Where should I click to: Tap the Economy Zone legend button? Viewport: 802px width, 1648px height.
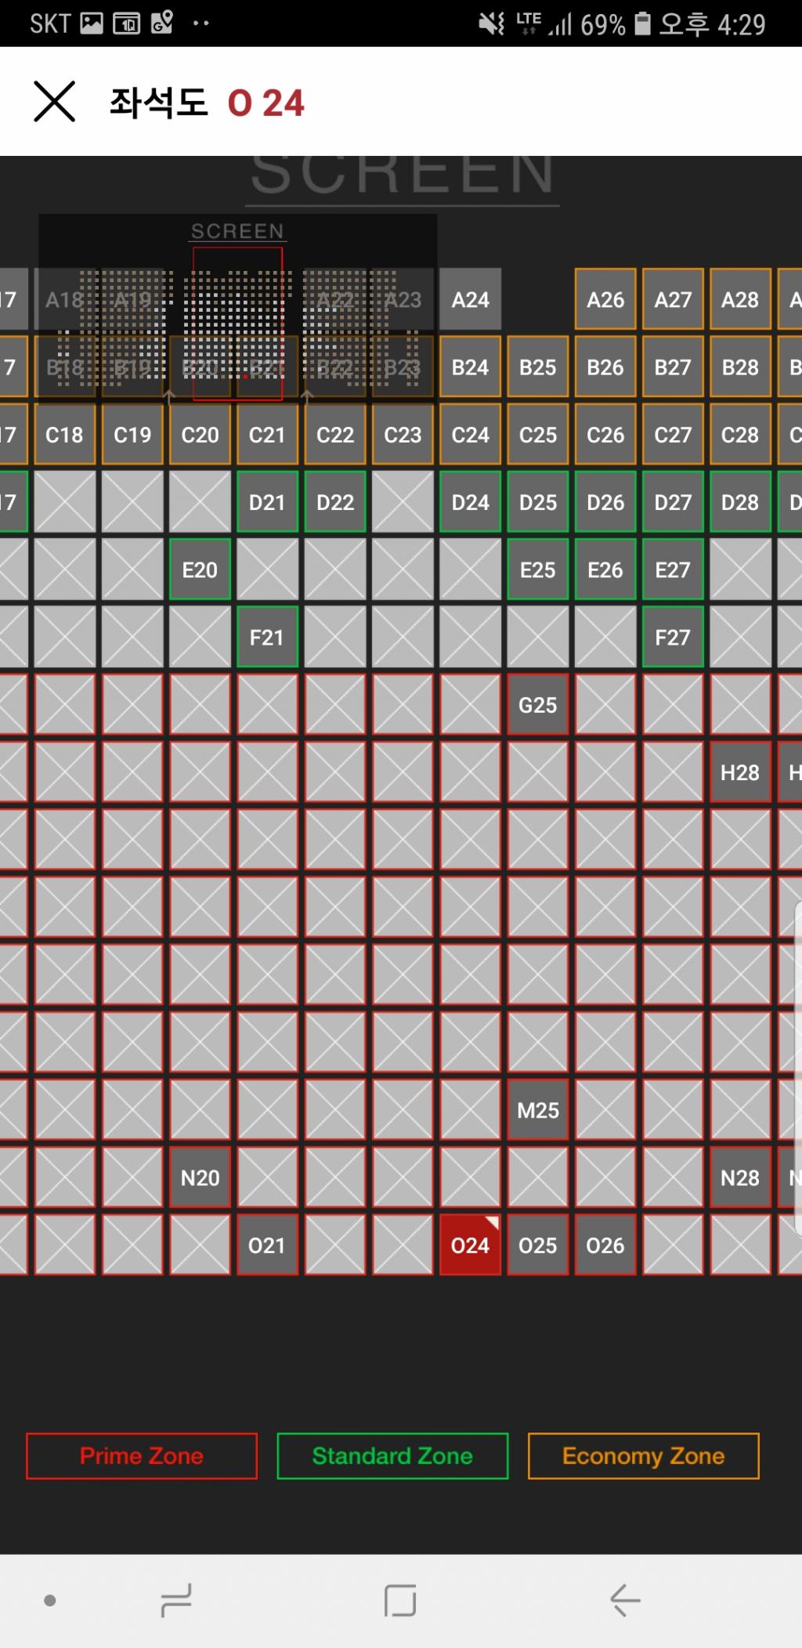(x=644, y=1456)
